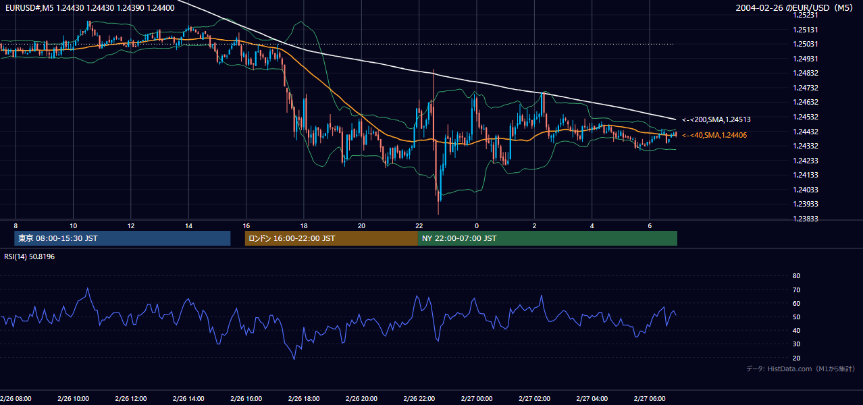Click price axis value 1.24532
Image resolution: width=863 pixels, height=405 pixels.
click(806, 117)
